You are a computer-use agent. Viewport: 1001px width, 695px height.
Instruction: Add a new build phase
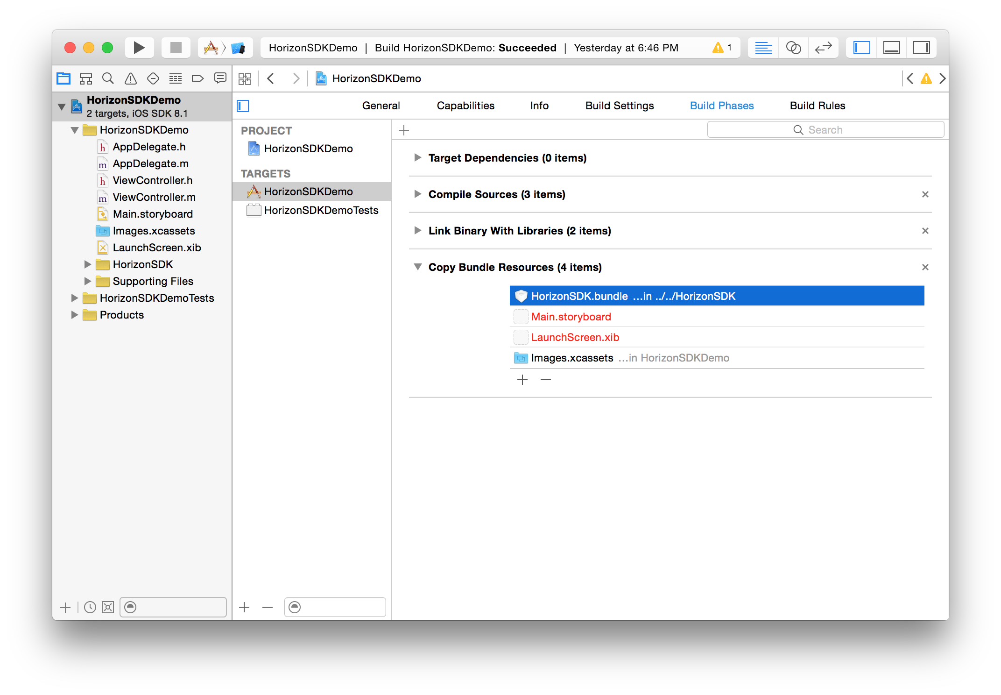(404, 130)
